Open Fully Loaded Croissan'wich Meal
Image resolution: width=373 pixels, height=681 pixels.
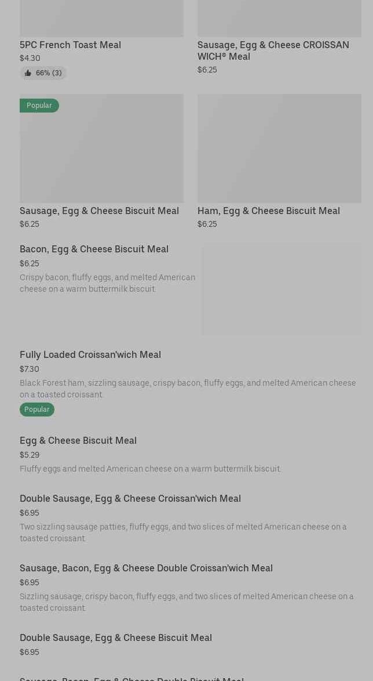(x=90, y=354)
